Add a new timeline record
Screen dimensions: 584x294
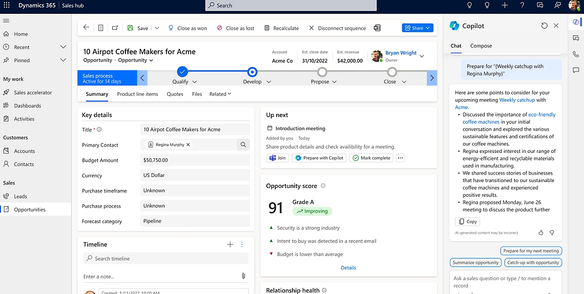click(230, 244)
